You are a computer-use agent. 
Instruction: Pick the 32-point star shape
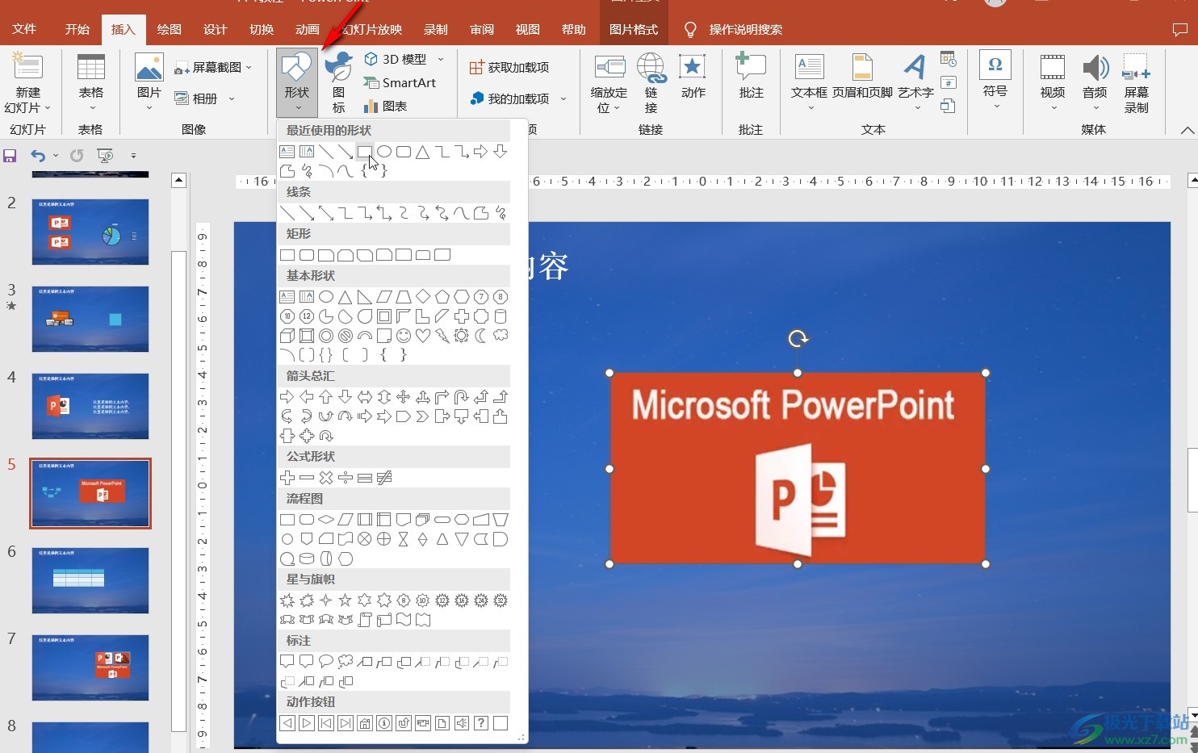[501, 600]
